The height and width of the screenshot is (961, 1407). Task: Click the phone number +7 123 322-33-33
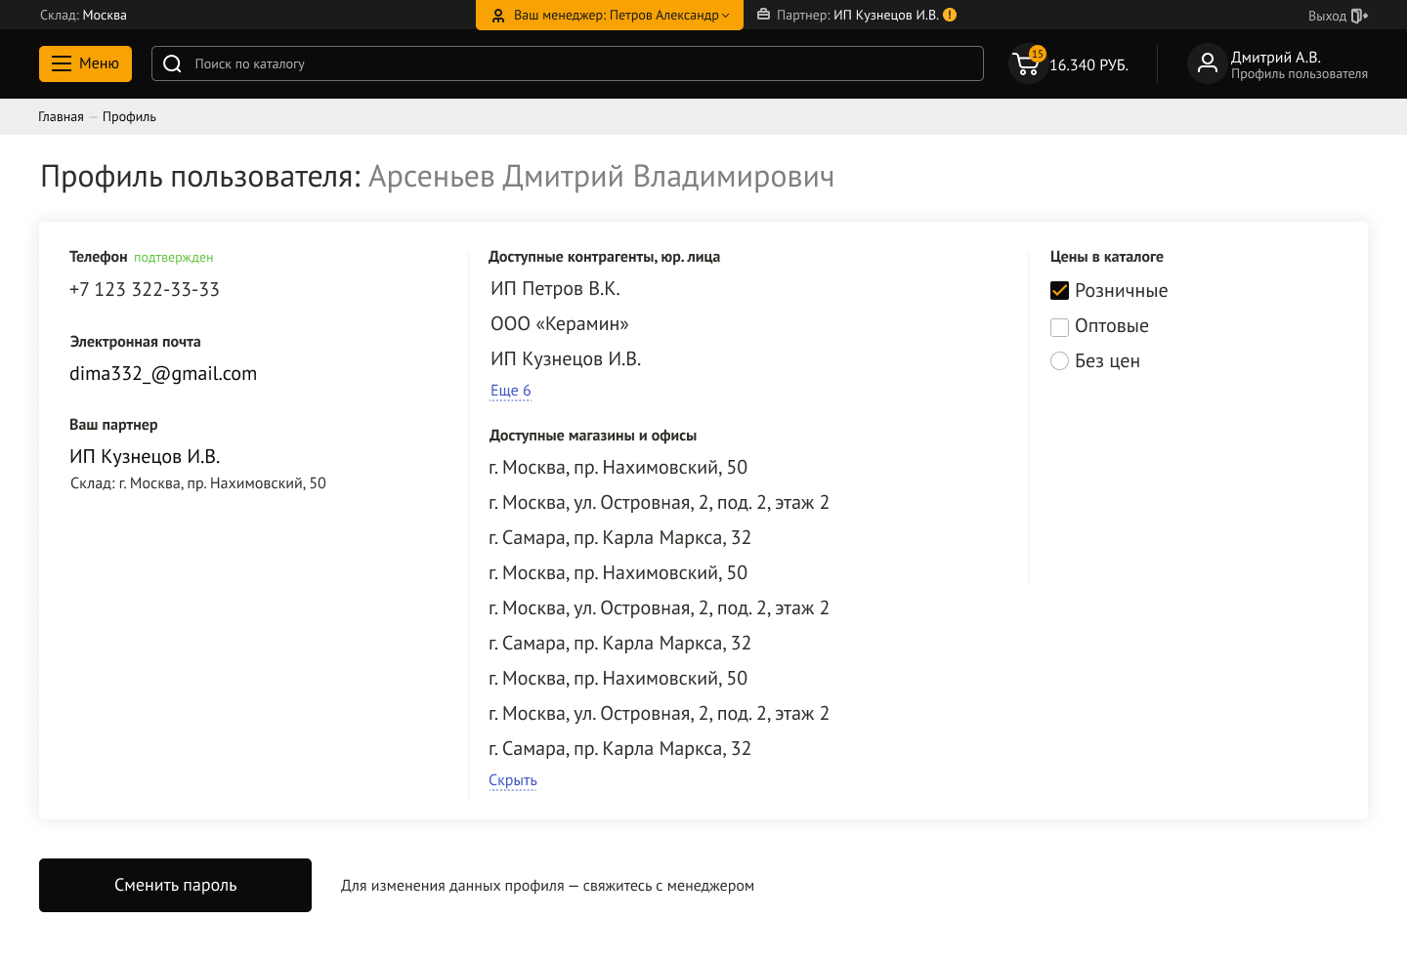pyautogui.click(x=145, y=290)
